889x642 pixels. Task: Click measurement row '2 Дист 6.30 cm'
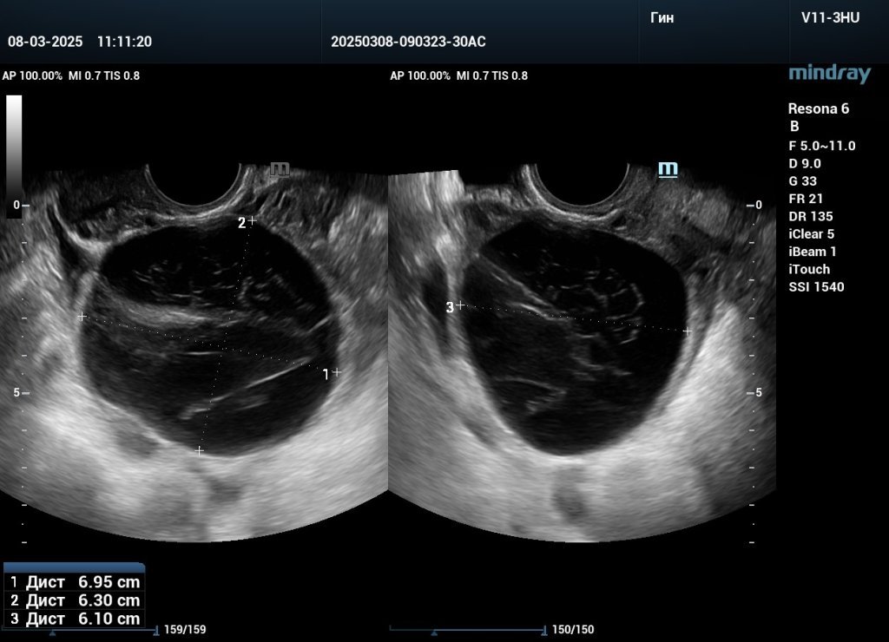75,600
